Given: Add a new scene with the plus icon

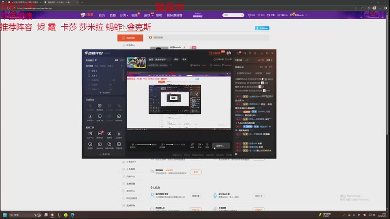Looking at the screenshot, I should tap(121, 66).
